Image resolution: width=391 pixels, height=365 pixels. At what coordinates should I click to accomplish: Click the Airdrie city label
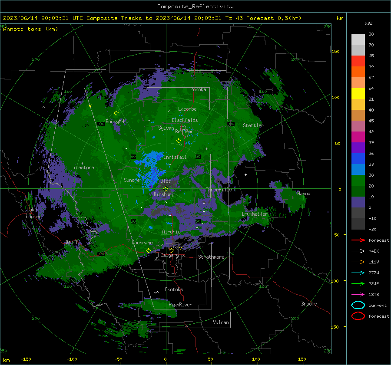tap(171, 232)
